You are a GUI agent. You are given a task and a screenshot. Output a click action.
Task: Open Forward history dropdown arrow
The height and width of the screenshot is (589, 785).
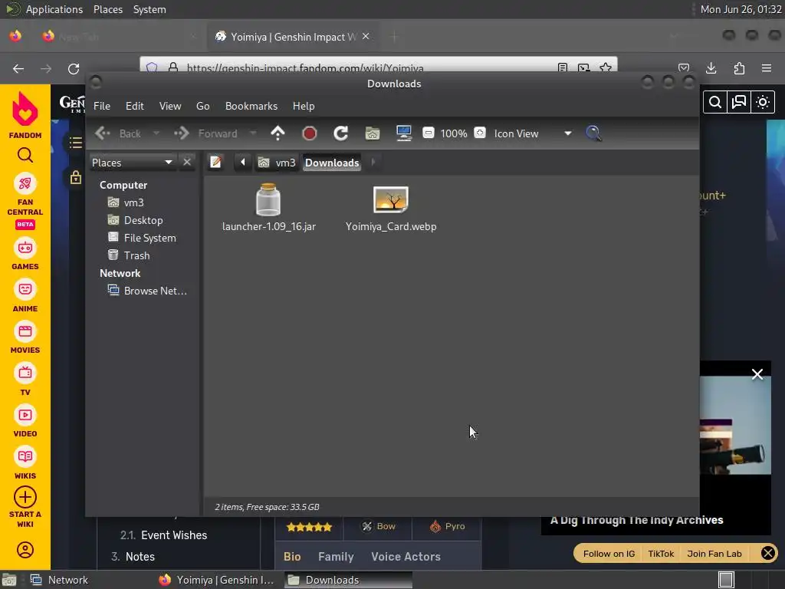[253, 133]
